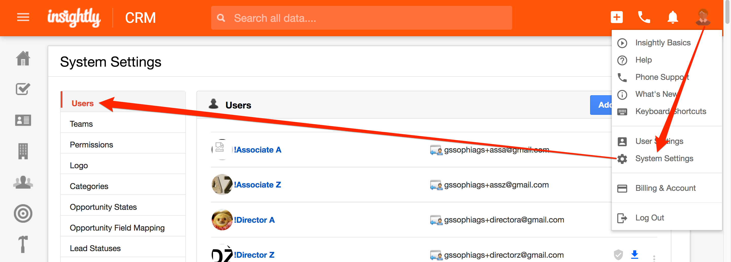731x262 pixels.
Task: Open Opportunities from the sidebar target icon
Action: click(x=23, y=213)
